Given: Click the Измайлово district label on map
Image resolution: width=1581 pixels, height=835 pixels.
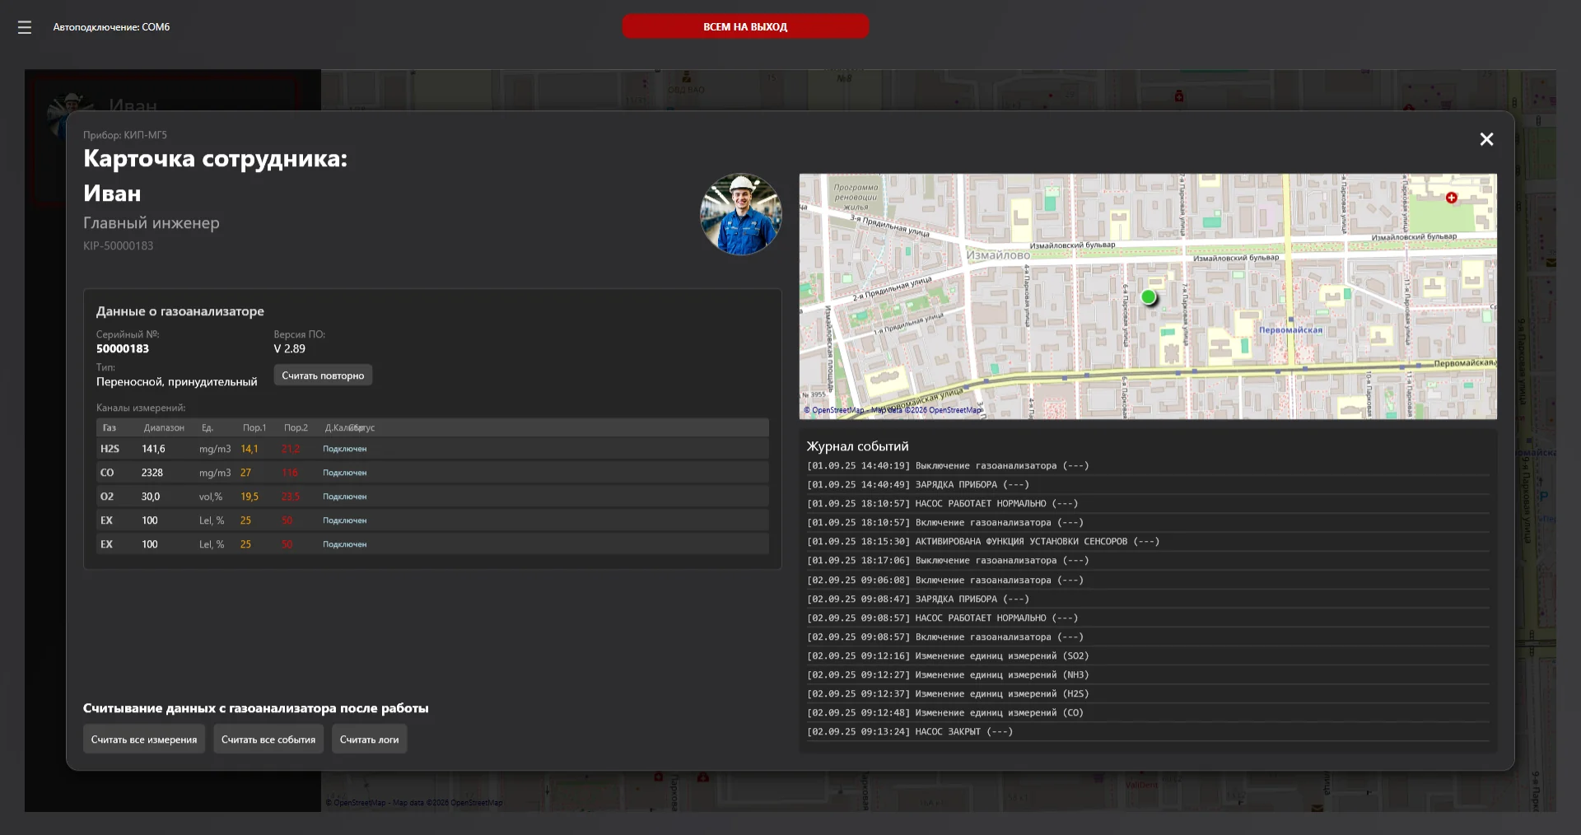Looking at the screenshot, I should pos(998,255).
